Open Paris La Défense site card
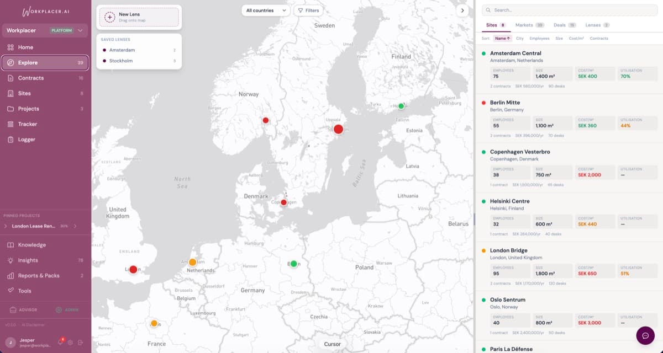Viewport: 663px width, 353px height. click(x=569, y=347)
